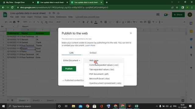Select Comma-separated values (.csv) option
The height and width of the screenshot is (109, 195).
[x=104, y=65]
